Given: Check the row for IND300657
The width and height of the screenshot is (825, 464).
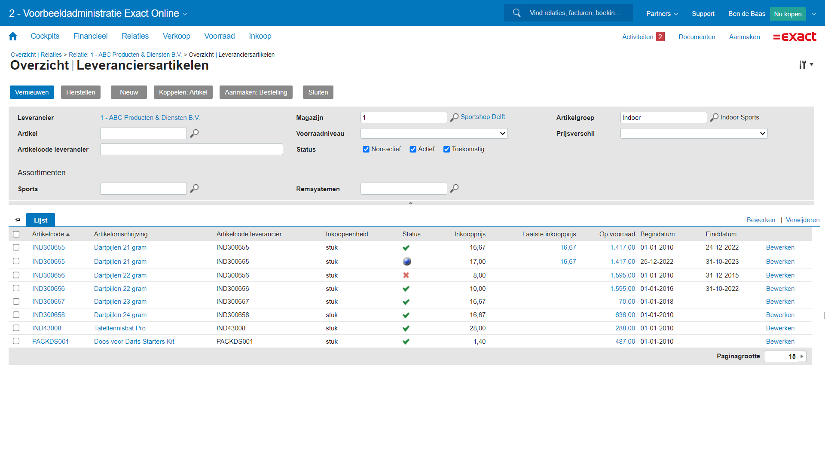Looking at the screenshot, I should [16, 302].
